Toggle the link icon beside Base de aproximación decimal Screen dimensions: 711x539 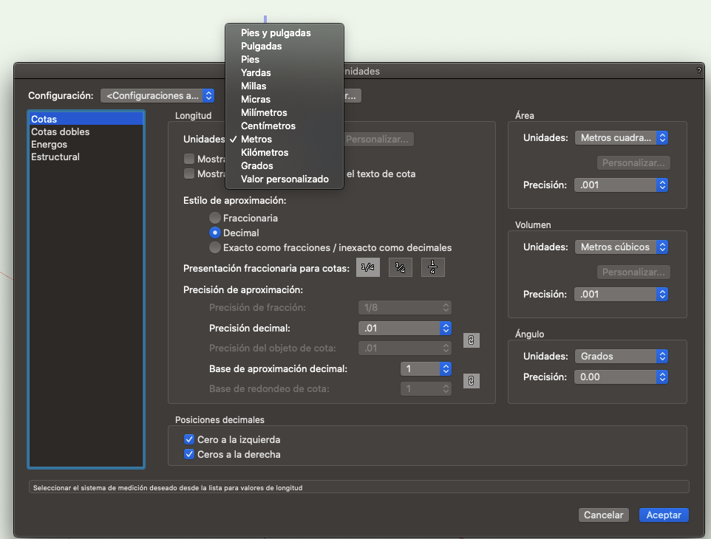pos(471,381)
